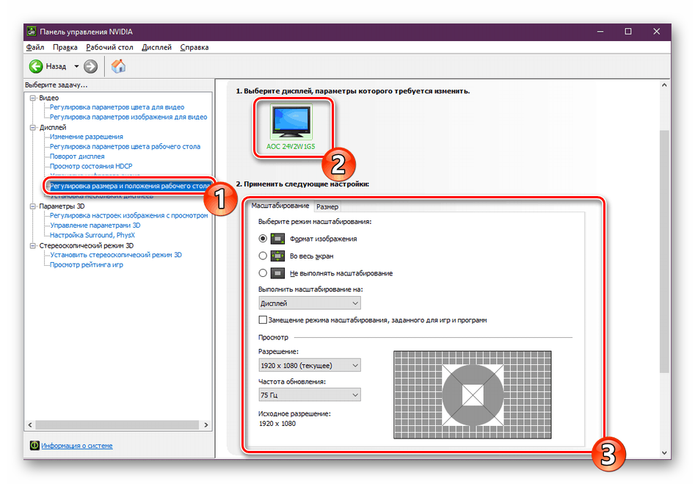Click the NVIDIA logo in title bar
This screenshot has width=695, height=484.
click(x=32, y=32)
